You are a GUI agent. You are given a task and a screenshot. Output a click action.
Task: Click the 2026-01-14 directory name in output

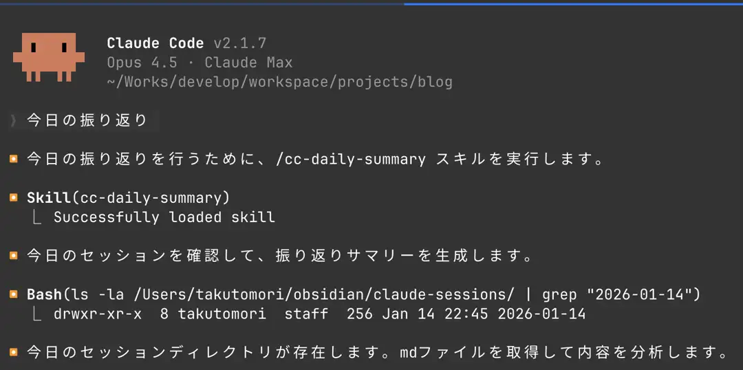coord(541,314)
